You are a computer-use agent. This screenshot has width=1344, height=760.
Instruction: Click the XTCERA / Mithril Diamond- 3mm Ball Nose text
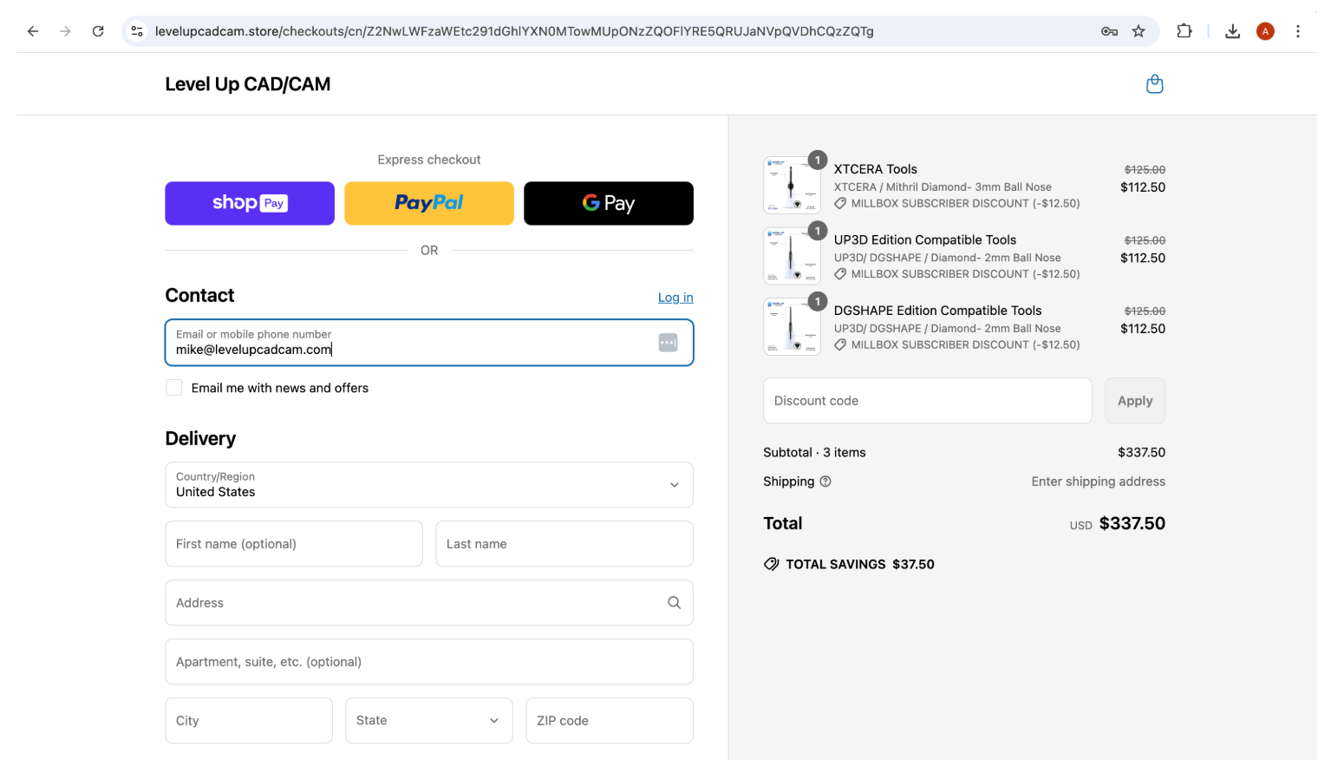coord(943,187)
